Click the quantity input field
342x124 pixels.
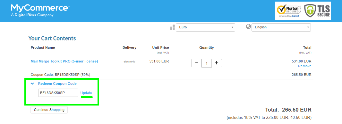tap(207, 63)
